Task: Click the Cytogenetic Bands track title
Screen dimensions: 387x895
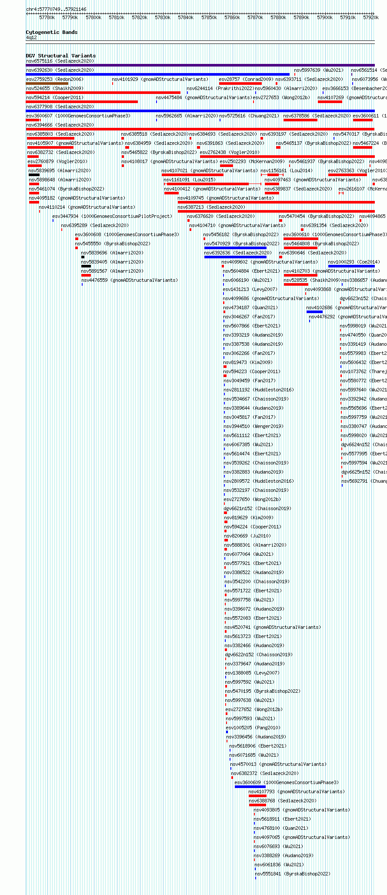Action: [x=52, y=32]
